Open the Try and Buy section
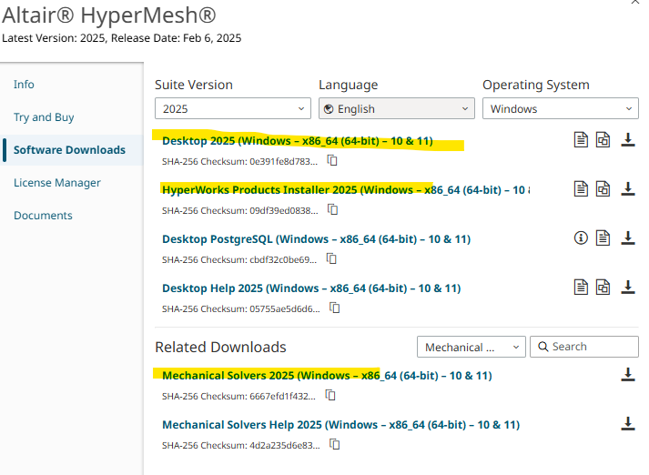The image size is (649, 475). (x=44, y=117)
